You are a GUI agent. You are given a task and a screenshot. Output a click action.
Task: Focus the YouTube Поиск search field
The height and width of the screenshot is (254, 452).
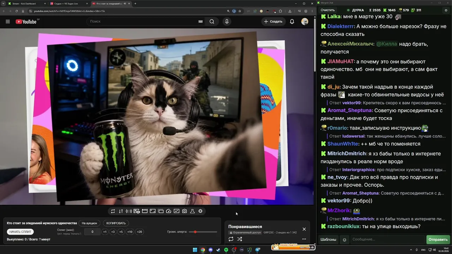[145, 22]
